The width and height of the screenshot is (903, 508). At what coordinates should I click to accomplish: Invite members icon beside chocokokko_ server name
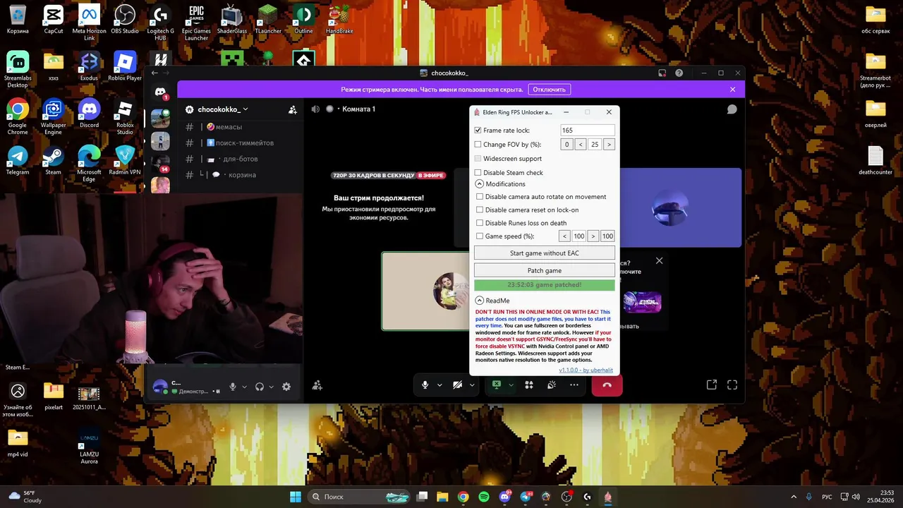tap(293, 109)
